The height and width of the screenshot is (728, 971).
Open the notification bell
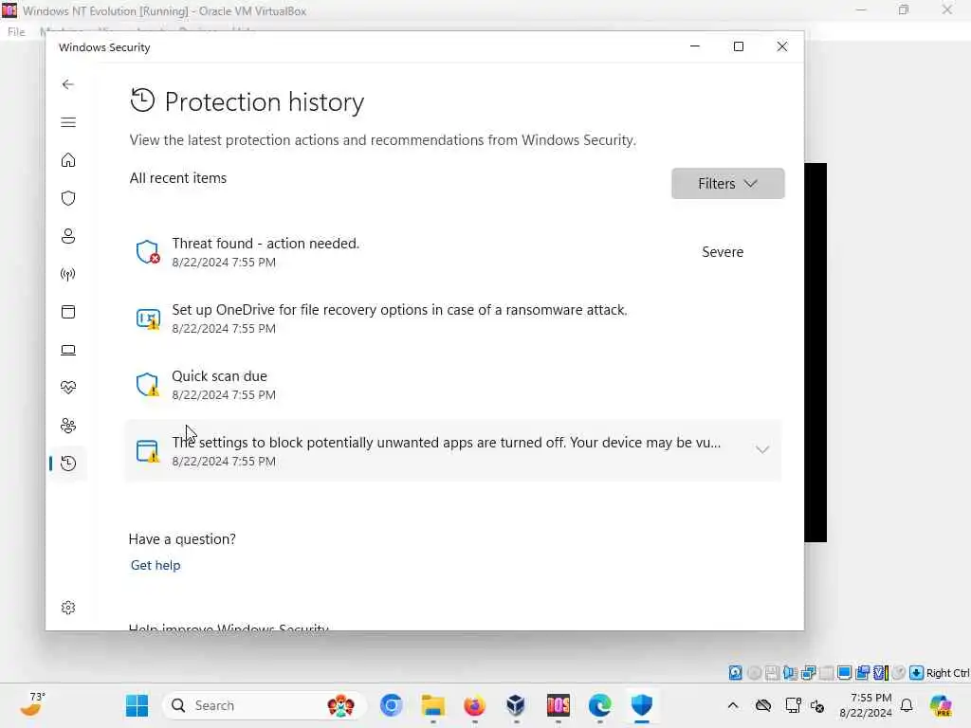(x=907, y=705)
